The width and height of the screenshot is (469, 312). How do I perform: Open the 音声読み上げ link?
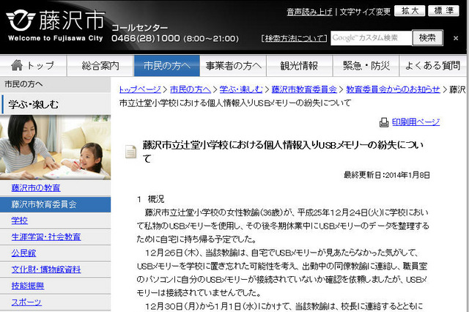click(x=309, y=12)
